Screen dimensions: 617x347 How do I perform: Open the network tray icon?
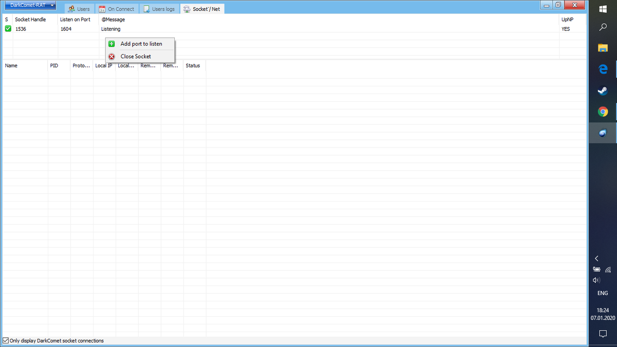(609, 269)
